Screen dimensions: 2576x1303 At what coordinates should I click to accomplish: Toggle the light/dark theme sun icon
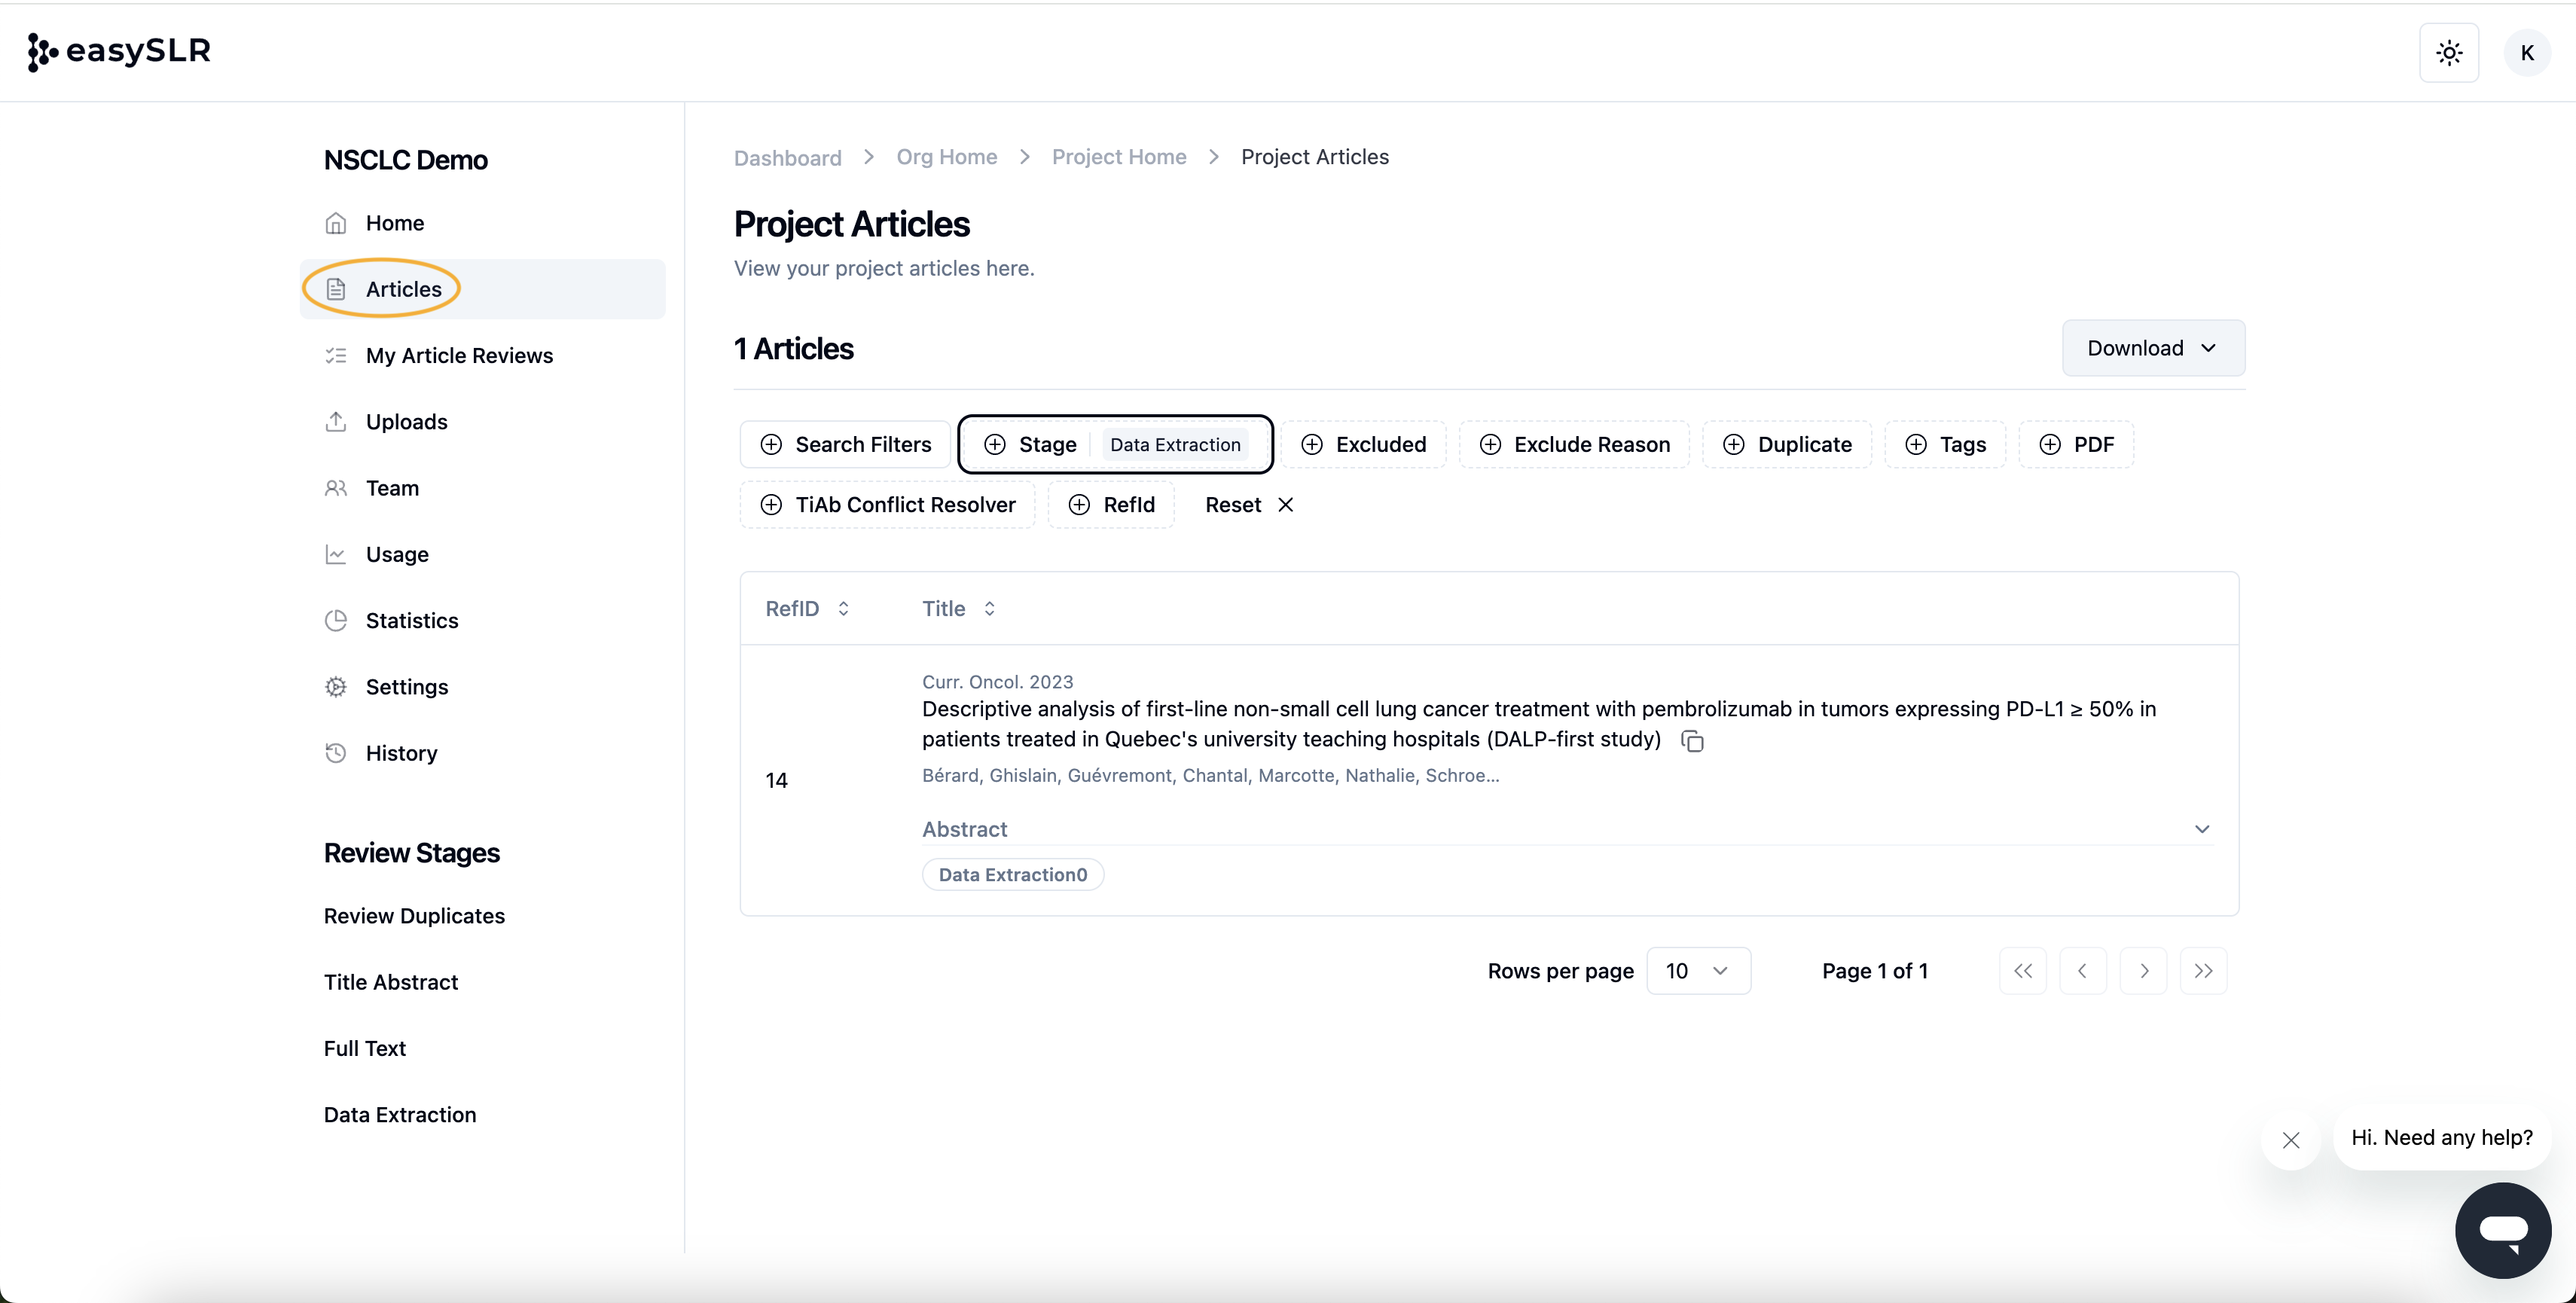[2449, 53]
